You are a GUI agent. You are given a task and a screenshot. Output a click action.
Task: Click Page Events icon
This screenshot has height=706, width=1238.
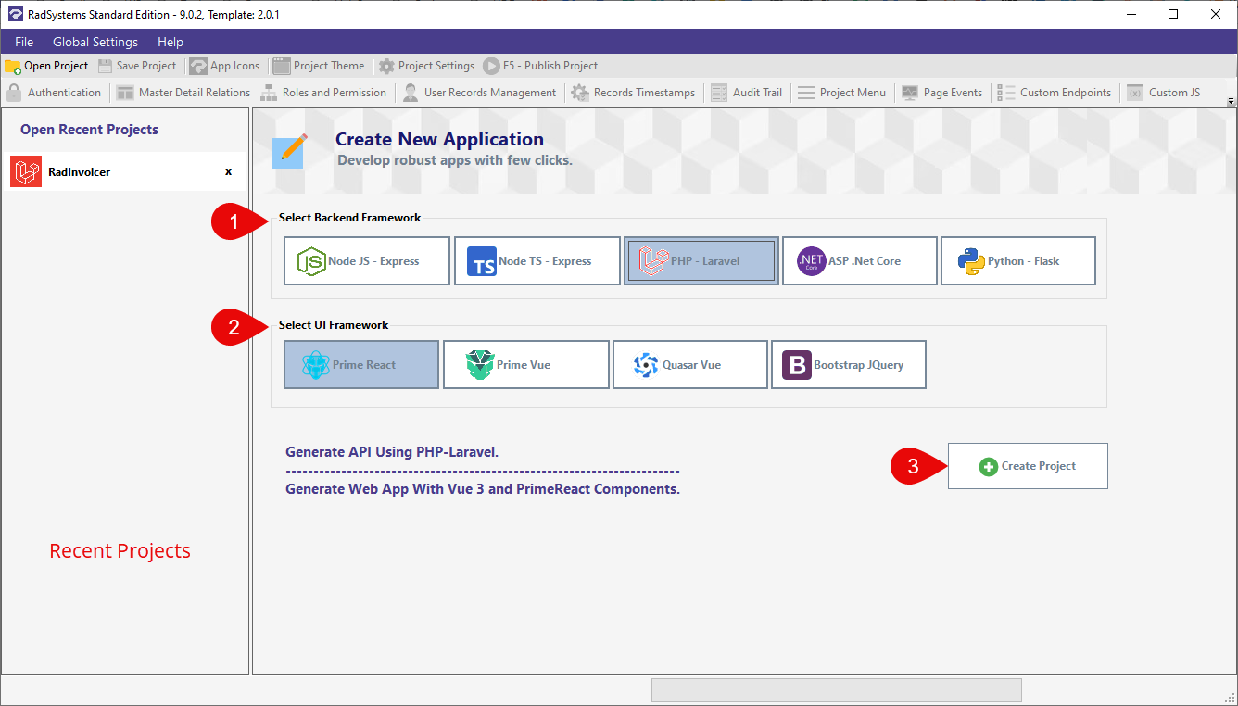(x=910, y=93)
